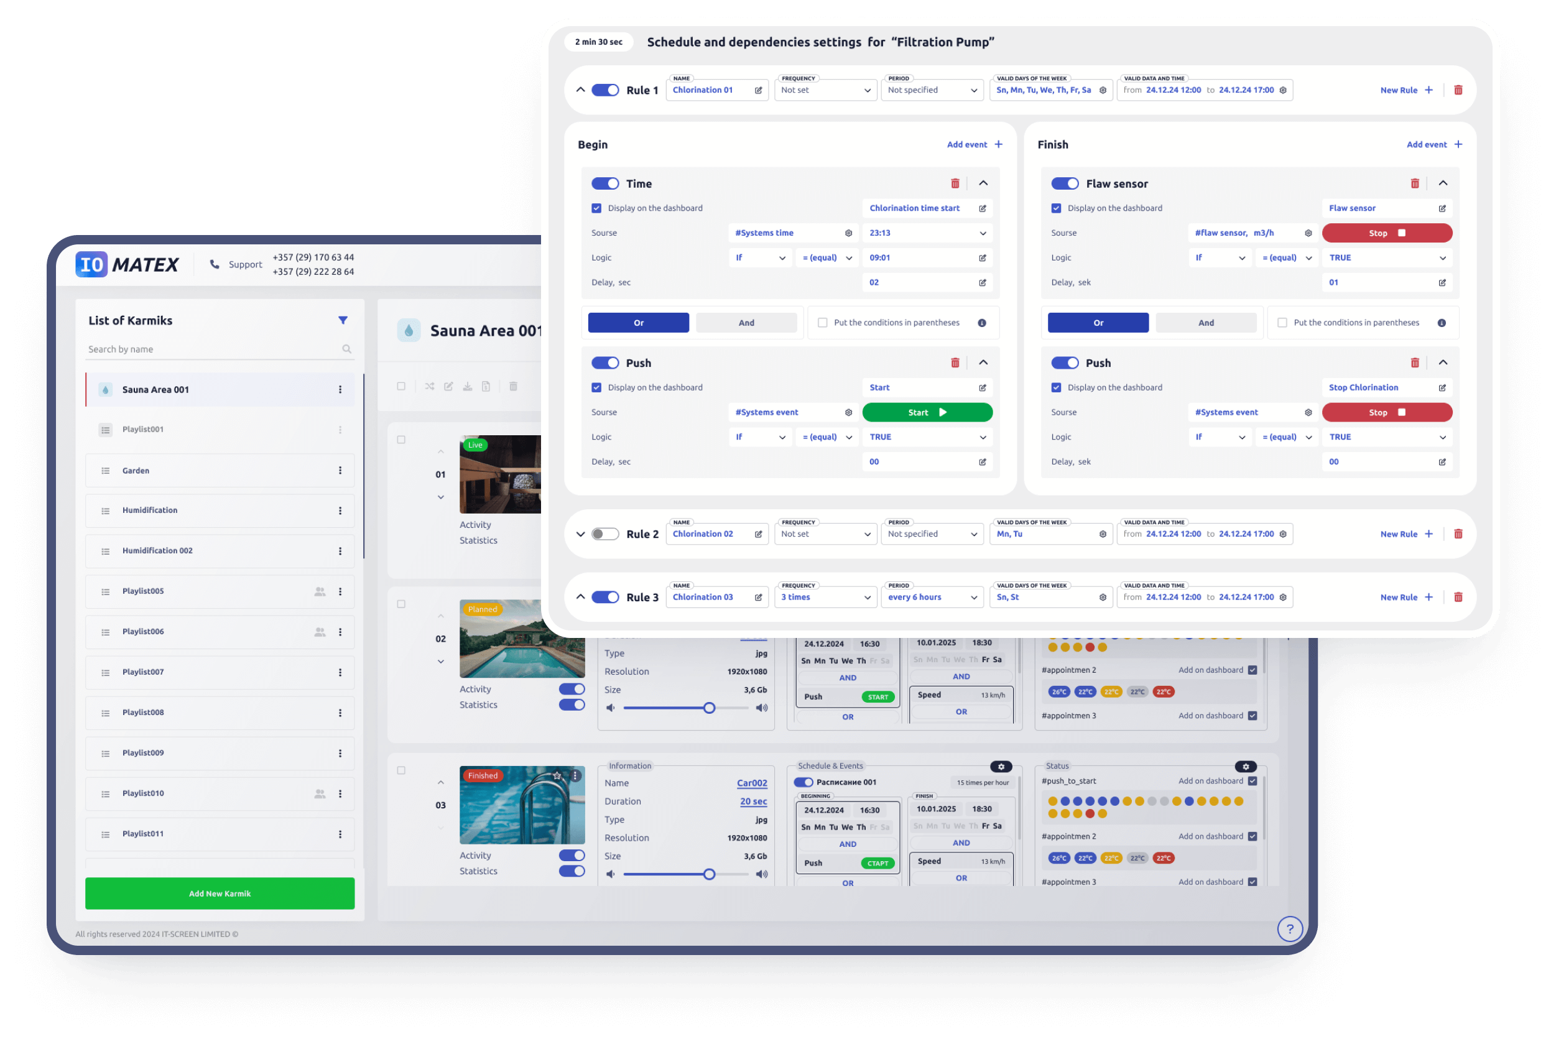Toggle the Flaw sensor event switch

click(x=1064, y=183)
